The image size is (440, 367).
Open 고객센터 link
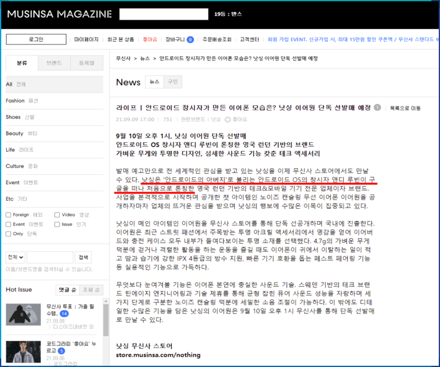pos(250,39)
